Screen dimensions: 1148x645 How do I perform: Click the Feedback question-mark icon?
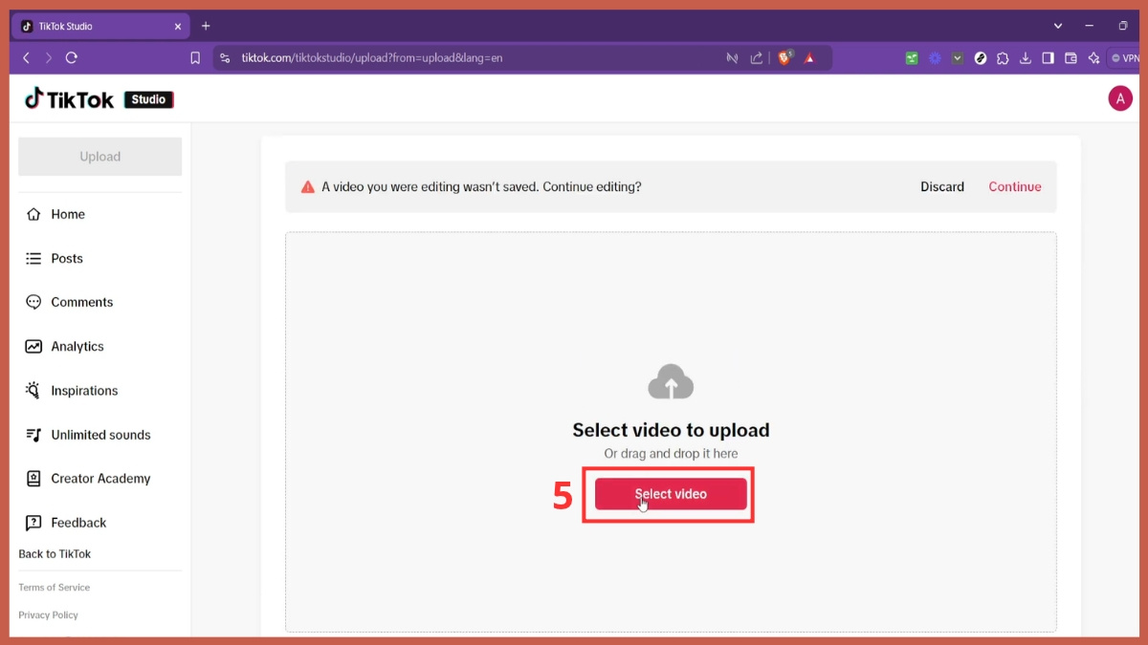coord(33,523)
